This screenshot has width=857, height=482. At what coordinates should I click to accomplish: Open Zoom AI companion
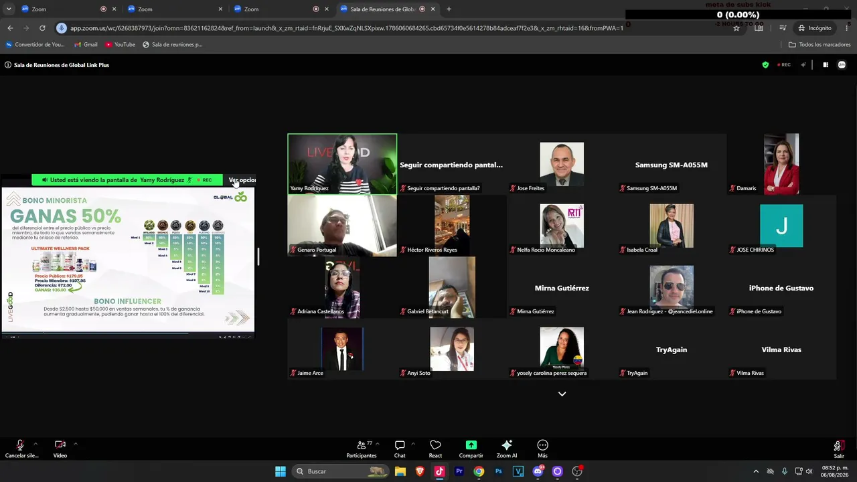click(x=507, y=449)
